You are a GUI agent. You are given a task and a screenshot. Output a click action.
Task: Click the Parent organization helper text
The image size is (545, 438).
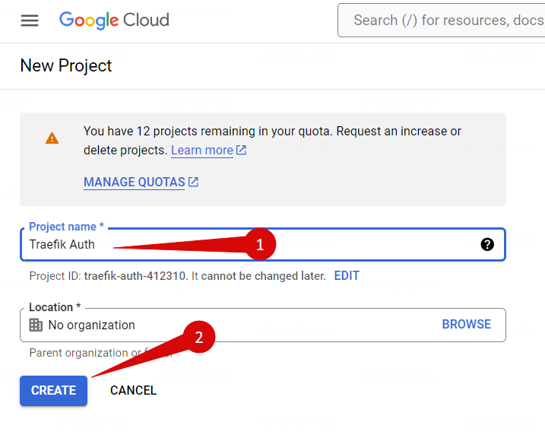coord(101,353)
